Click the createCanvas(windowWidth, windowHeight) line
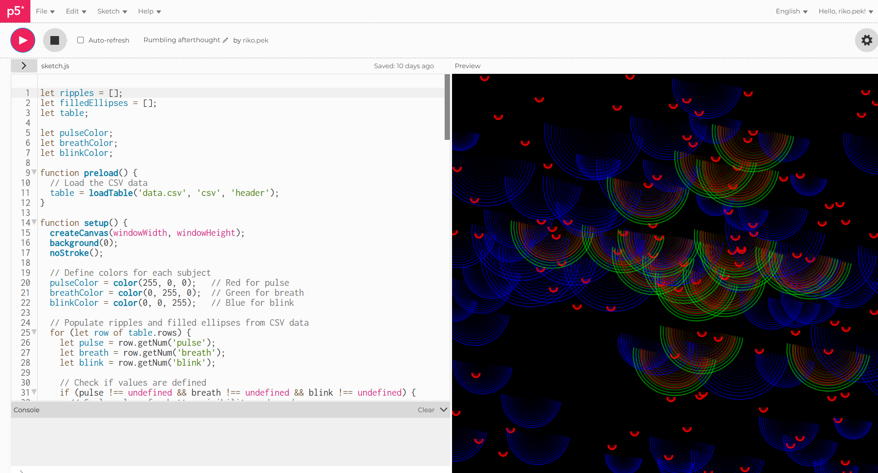Image resolution: width=878 pixels, height=473 pixels. (x=147, y=233)
